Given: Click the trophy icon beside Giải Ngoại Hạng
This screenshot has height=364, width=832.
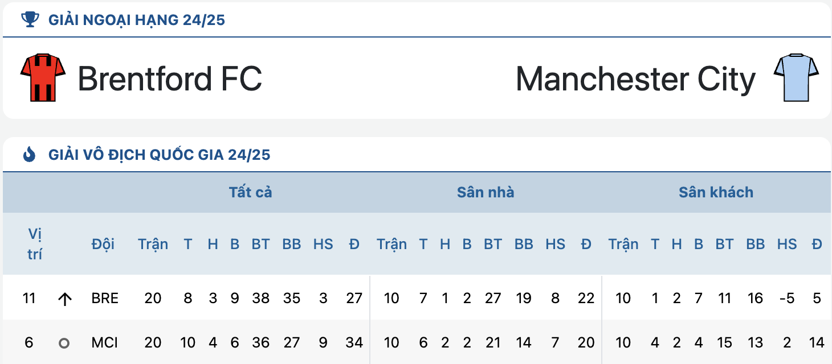Looking at the screenshot, I should (x=30, y=20).
